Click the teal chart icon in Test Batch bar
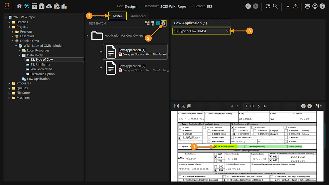329x185 pixels. (158, 23)
